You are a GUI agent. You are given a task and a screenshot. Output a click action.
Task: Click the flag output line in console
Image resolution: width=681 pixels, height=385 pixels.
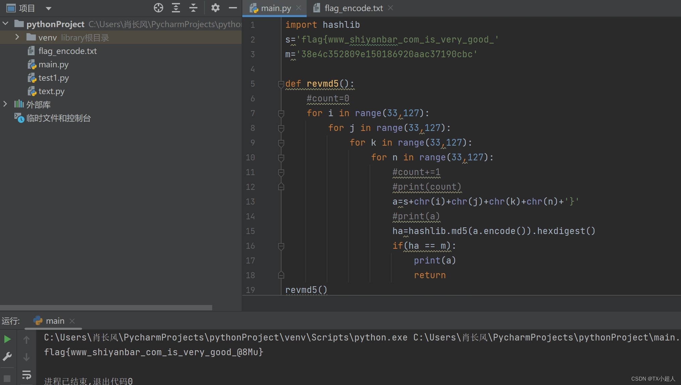coord(153,352)
